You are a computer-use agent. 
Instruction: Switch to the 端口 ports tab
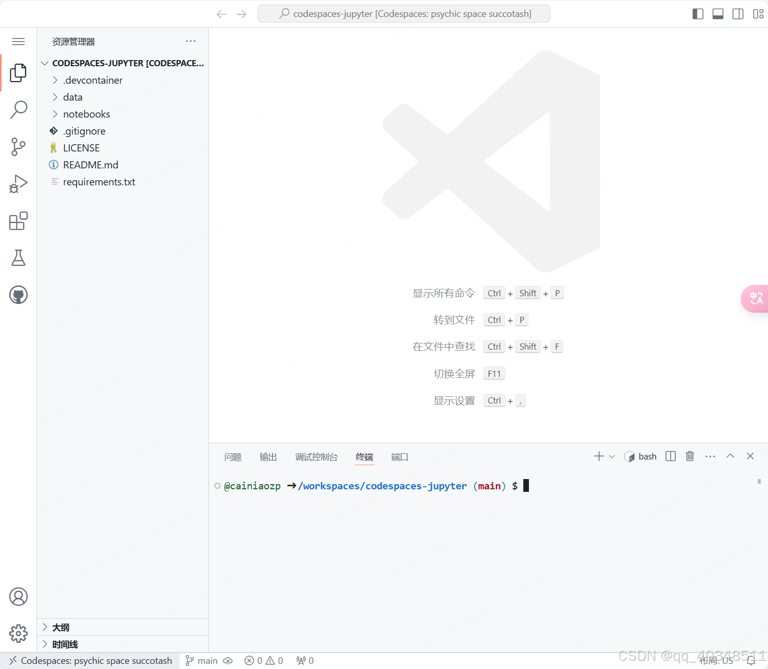point(400,457)
